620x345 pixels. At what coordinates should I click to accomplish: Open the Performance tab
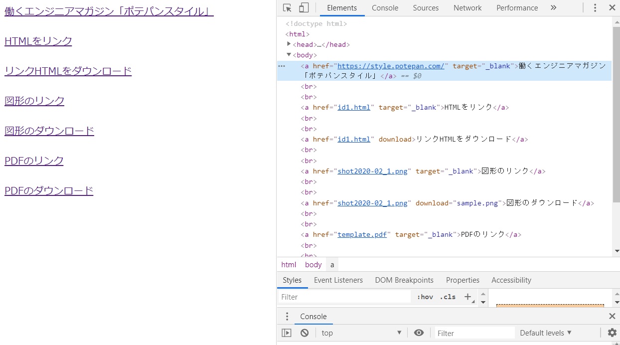pos(517,8)
